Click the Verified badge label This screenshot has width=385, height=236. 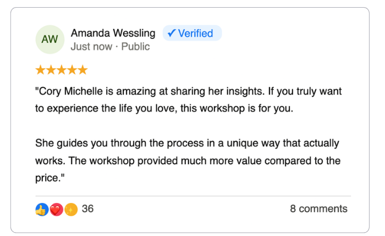pos(195,33)
